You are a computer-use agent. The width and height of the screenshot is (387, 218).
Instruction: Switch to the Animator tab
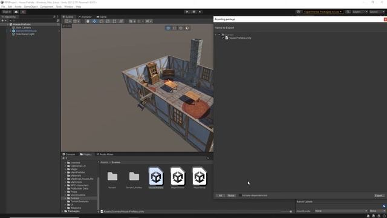pos(85,17)
